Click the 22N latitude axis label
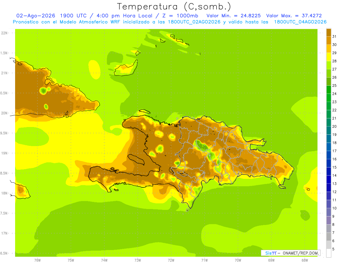The width and height of the screenshot is (342, 264). [x=4, y=33]
